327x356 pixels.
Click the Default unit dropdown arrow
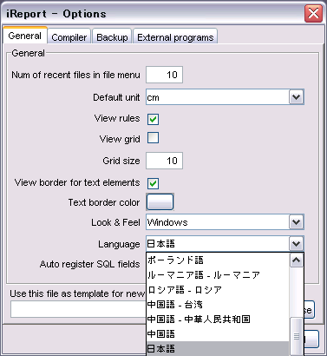pyautogui.click(x=297, y=97)
